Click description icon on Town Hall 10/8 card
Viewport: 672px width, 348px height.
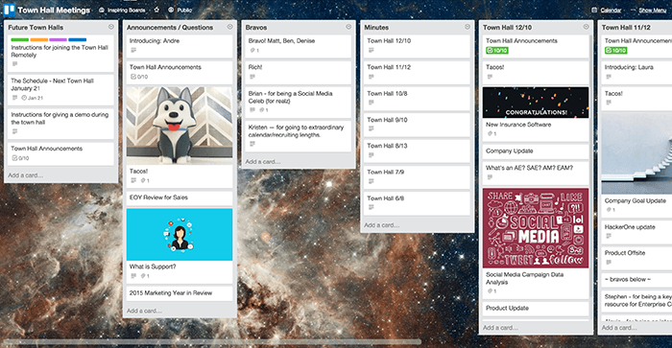point(372,103)
